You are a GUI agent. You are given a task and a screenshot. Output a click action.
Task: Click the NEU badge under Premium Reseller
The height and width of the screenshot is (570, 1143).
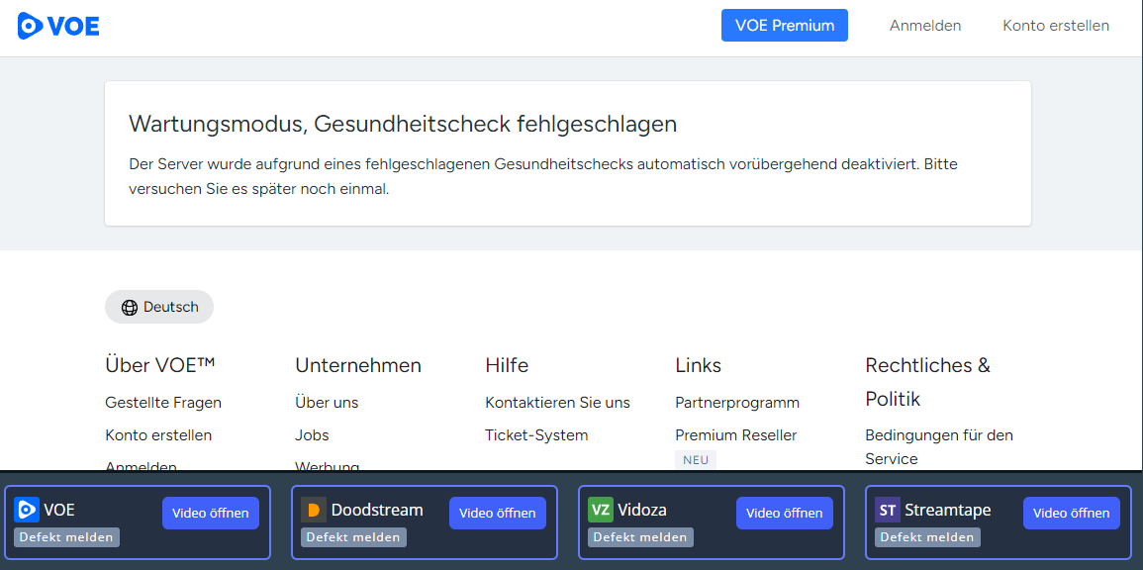(x=696, y=460)
